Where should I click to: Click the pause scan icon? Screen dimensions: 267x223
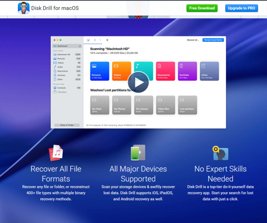point(107,40)
